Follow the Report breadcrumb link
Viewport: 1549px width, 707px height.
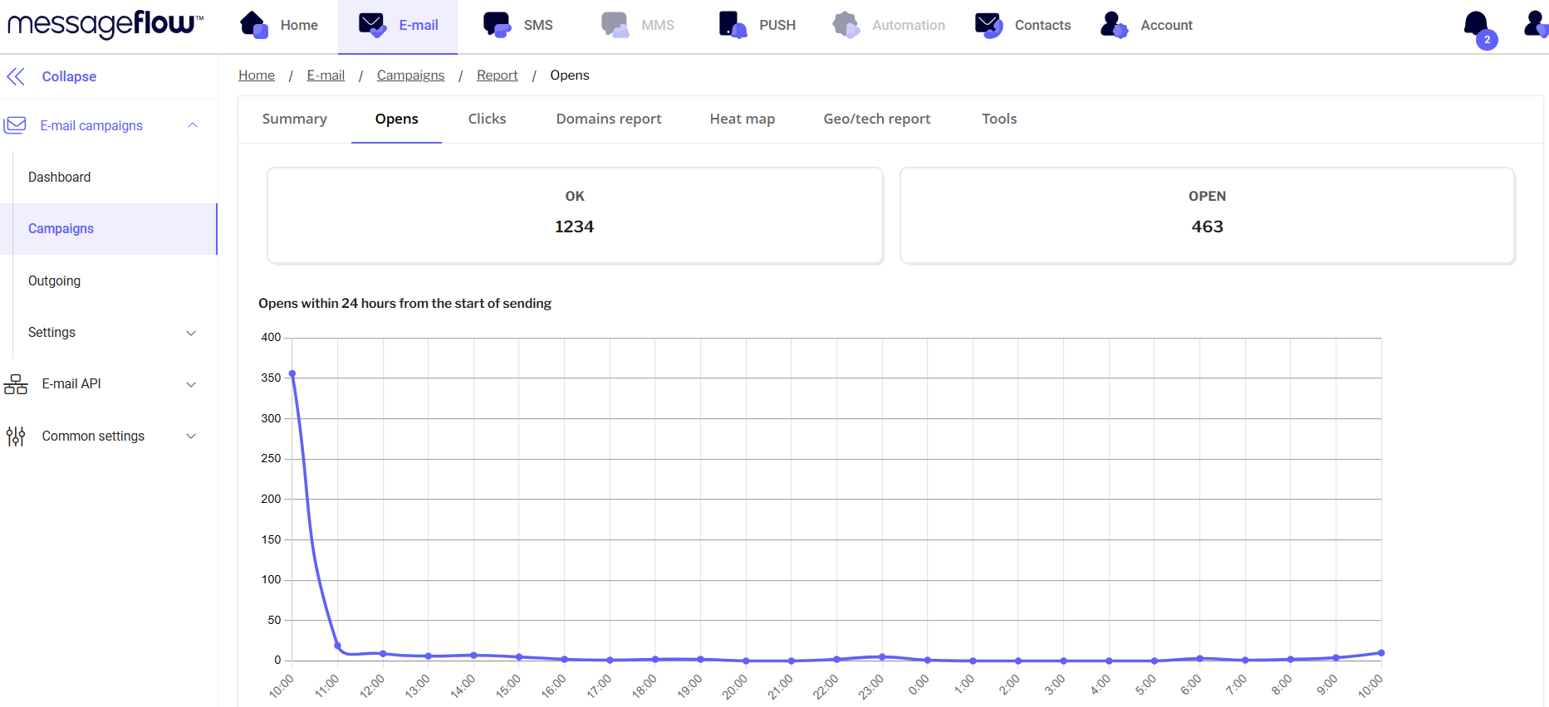point(497,76)
